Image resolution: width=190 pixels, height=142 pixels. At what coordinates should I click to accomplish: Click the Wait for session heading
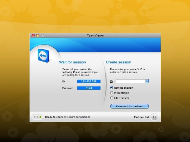tap(73, 62)
